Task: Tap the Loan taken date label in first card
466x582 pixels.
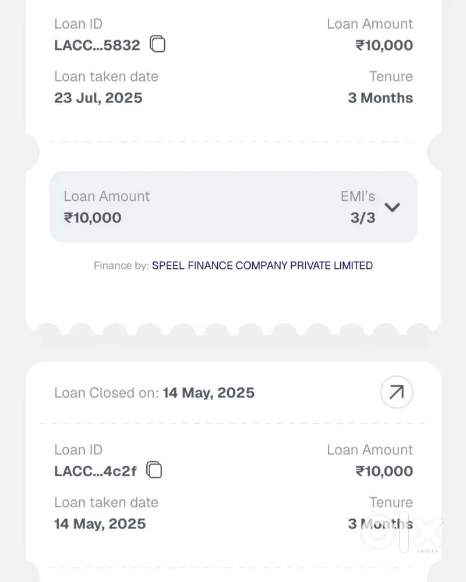Action: (106, 76)
